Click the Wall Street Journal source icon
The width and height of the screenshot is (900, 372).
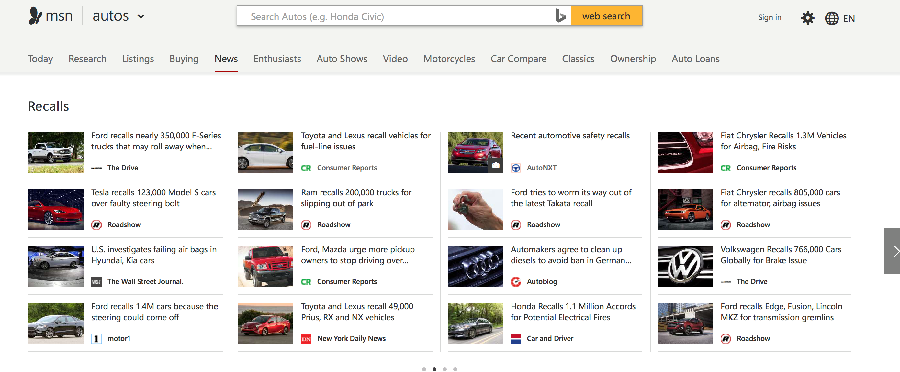96,281
